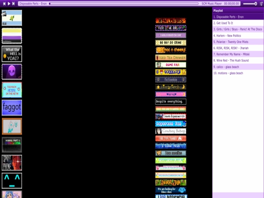Open the Spirit Phone stamp
The image size is (264, 198).
(x=12, y=163)
